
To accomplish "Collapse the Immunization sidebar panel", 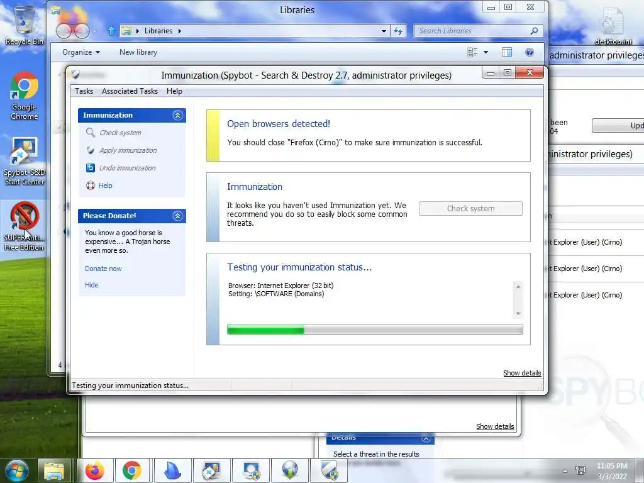I will point(177,115).
